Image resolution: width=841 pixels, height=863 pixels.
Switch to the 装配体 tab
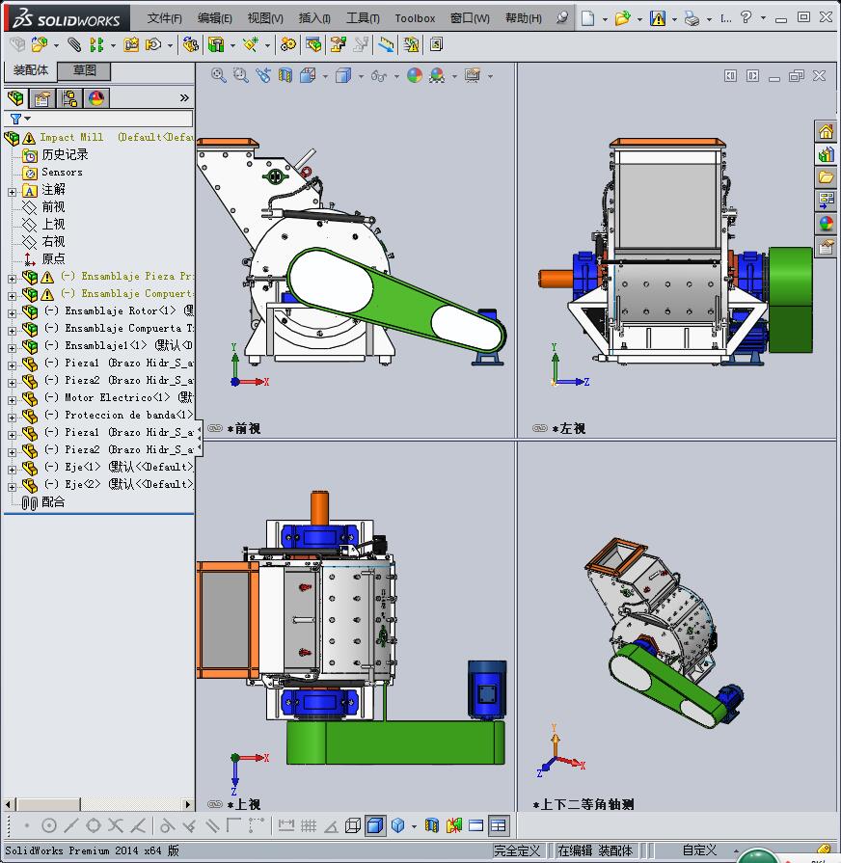click(31, 70)
